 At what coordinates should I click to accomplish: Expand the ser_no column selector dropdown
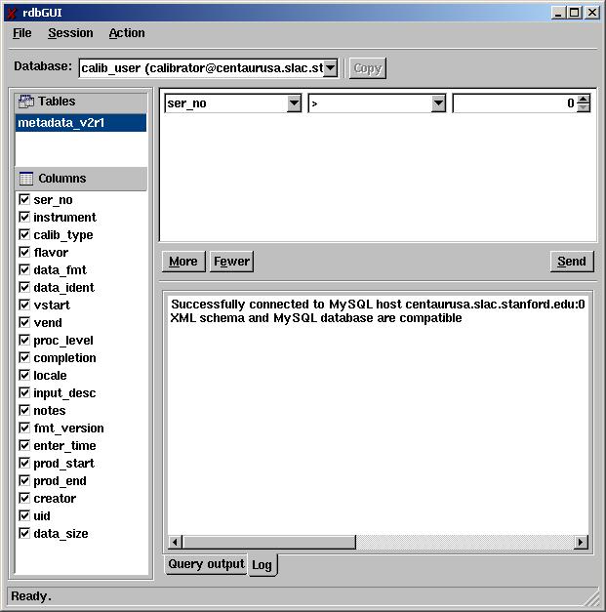point(295,103)
